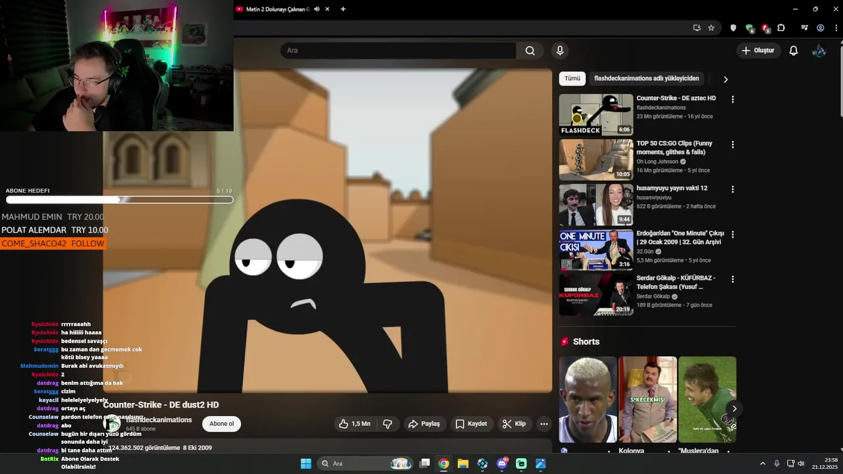Open Task View on taskbar

coord(425,463)
